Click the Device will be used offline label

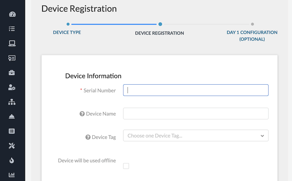(x=87, y=161)
